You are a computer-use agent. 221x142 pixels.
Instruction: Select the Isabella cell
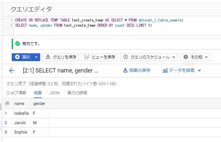[21, 113]
